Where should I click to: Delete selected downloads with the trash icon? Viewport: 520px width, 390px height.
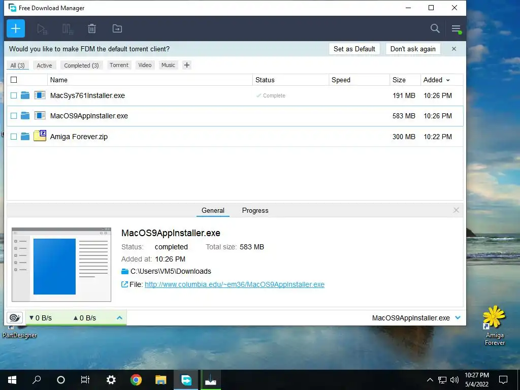(x=92, y=29)
